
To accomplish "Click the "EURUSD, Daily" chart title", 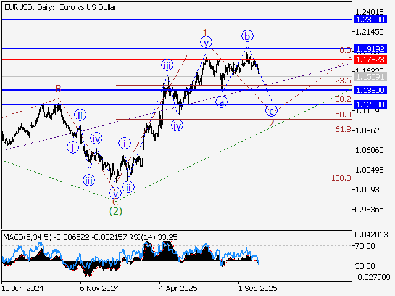I will click(x=28, y=6).
